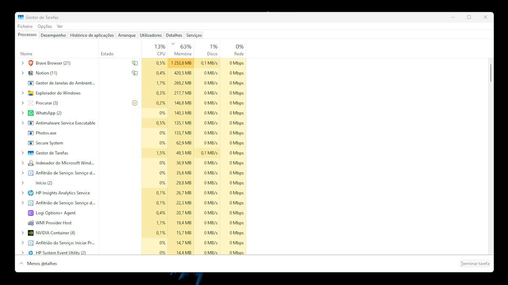Screen dimensions: 508x285
Task: Click the vertical scrollbar of process list
Action: [x=491, y=73]
